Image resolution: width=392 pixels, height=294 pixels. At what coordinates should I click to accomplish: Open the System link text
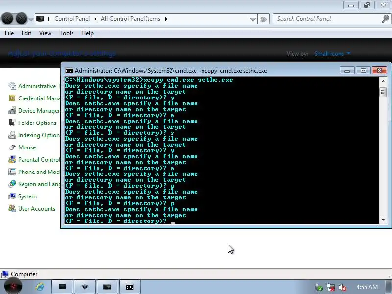tap(27, 196)
